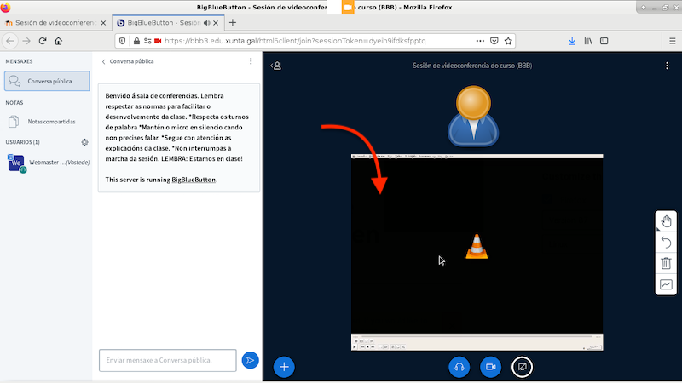The width and height of the screenshot is (682, 383).
Task: Open the session options three-dot menu
Action: [x=668, y=66]
